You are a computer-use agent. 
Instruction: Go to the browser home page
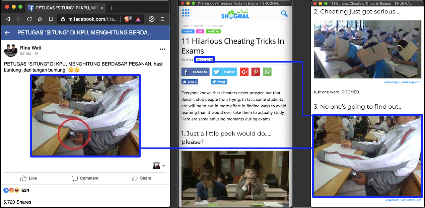coord(40,19)
